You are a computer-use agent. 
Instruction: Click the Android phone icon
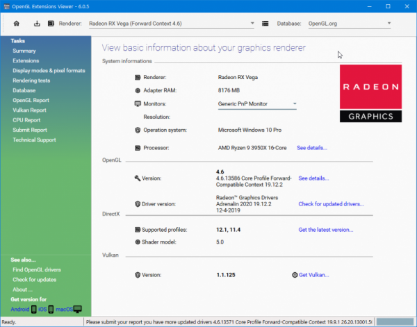[x=33, y=309]
